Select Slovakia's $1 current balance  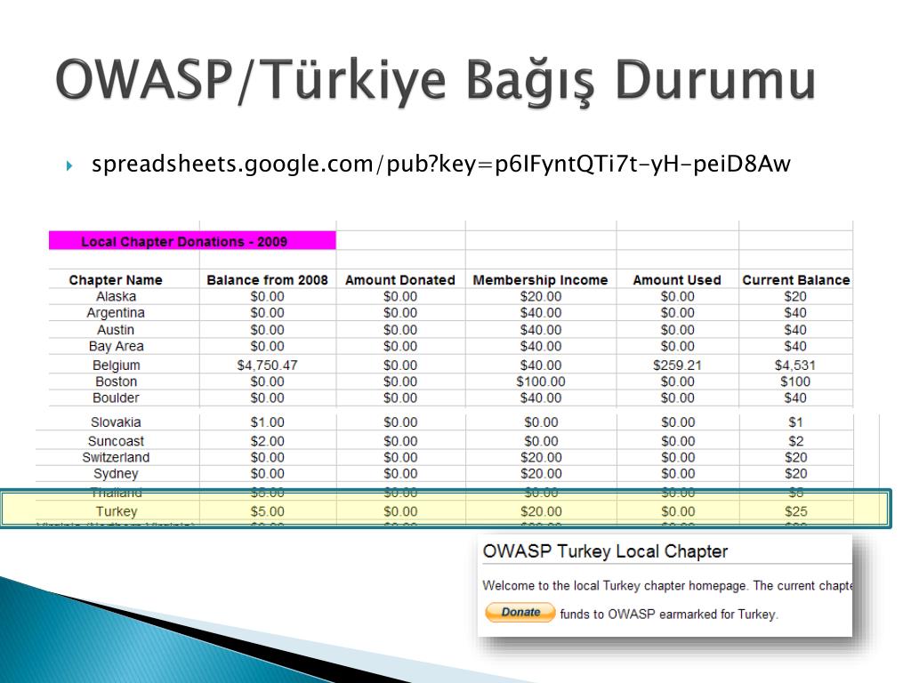pos(795,422)
